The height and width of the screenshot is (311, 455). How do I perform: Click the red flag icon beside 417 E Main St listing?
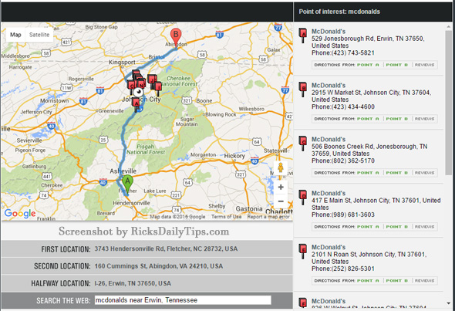point(303,198)
